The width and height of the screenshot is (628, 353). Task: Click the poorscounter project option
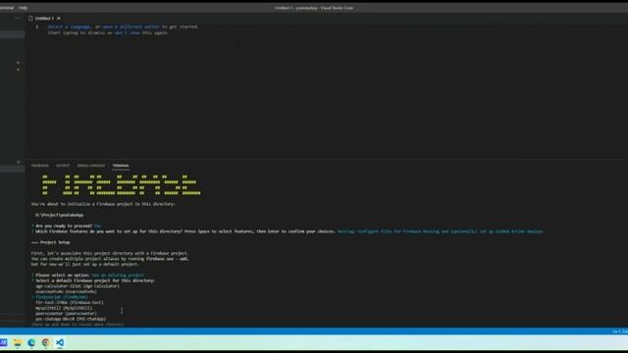pos(66,314)
